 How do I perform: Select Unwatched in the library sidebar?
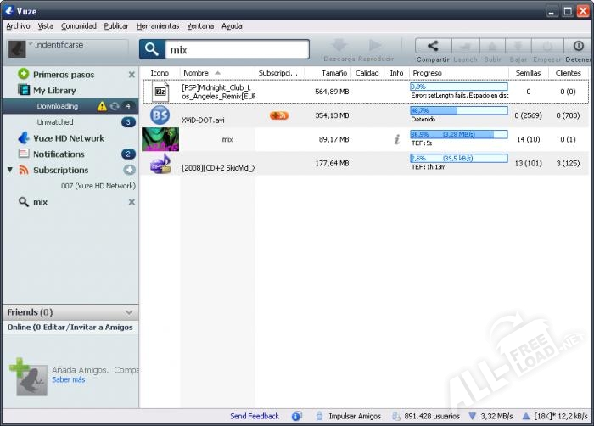55,122
